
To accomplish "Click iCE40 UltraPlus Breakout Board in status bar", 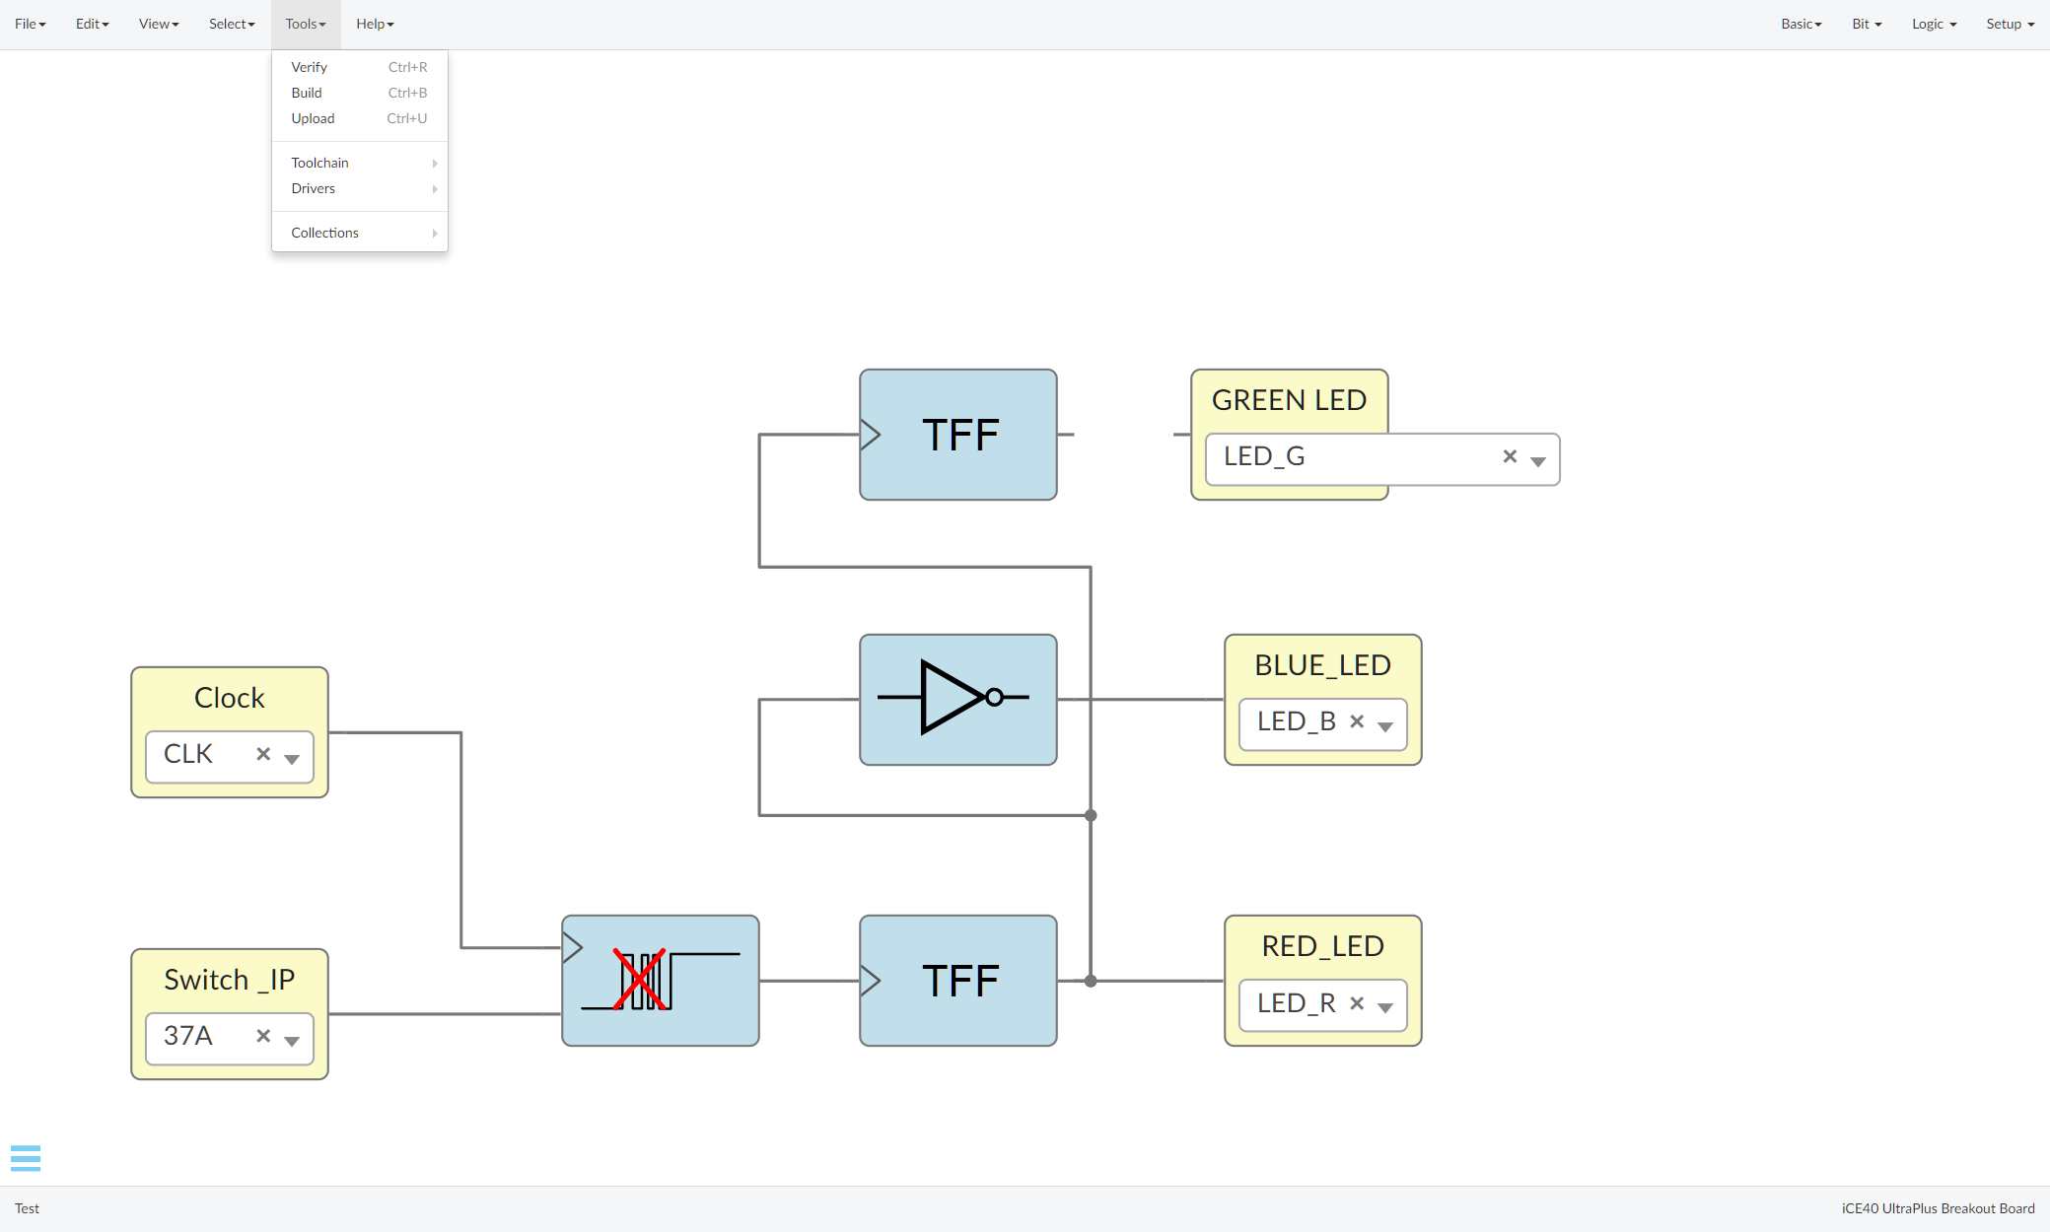I will [x=1937, y=1208].
